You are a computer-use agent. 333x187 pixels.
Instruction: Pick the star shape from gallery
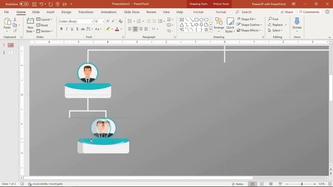[x=206, y=30]
